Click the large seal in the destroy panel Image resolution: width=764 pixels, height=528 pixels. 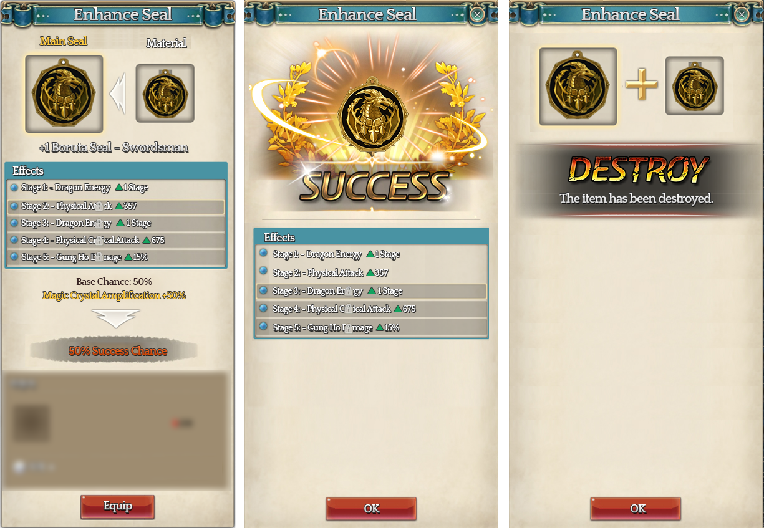[578, 87]
